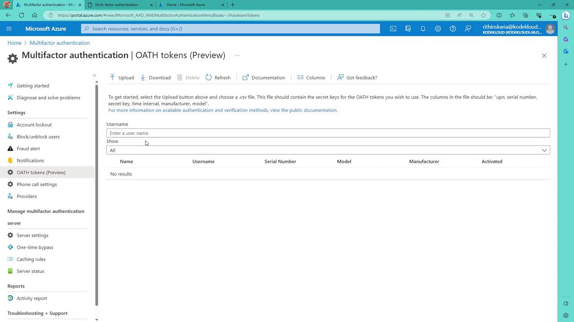Screen dimensions: 574x322
Task: Add this page to browser favorites
Action: [483, 15]
